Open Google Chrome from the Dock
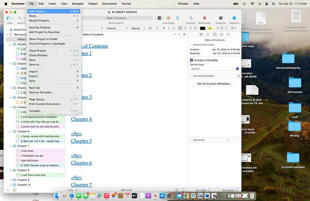The image size is (310, 201). click(186, 196)
